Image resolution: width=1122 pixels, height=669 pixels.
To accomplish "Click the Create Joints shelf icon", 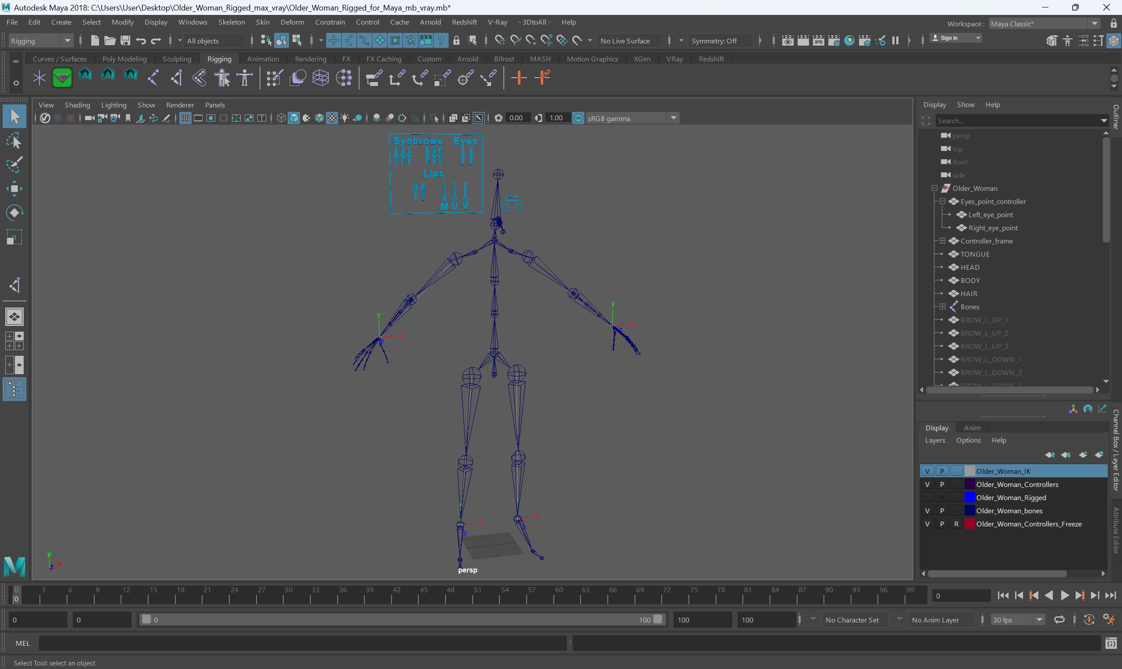I will tap(153, 78).
